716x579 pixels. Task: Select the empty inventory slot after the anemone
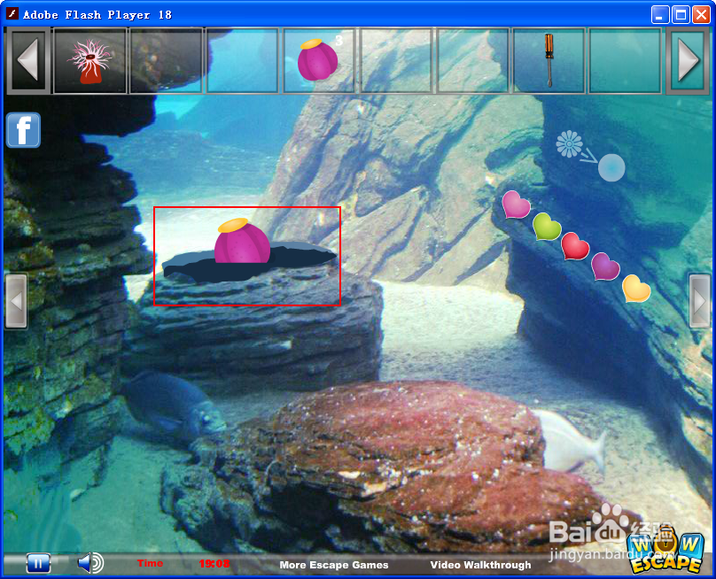point(166,61)
